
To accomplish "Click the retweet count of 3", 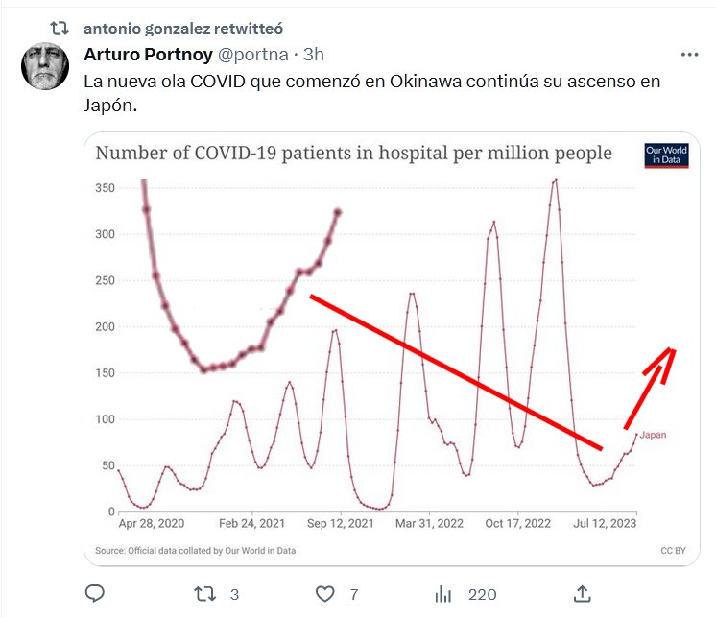I will (x=234, y=595).
